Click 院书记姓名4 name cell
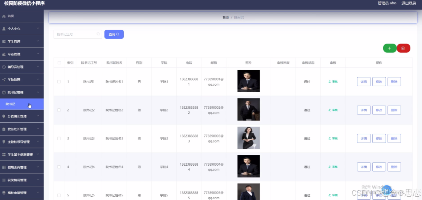Screen dimensions: 422x200 click(x=115, y=167)
